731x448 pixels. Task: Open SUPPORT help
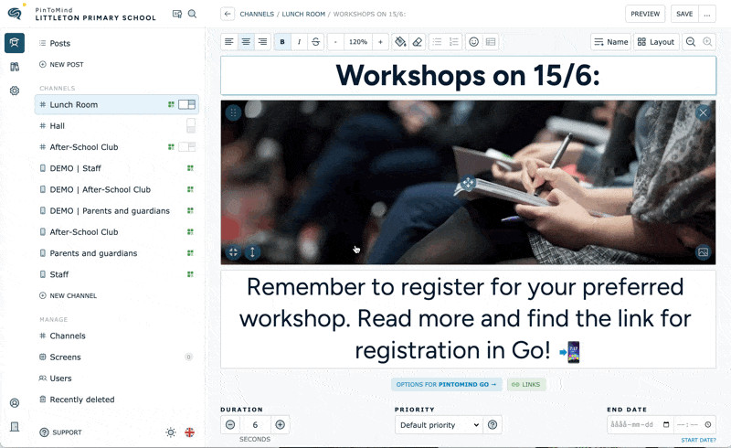click(60, 432)
